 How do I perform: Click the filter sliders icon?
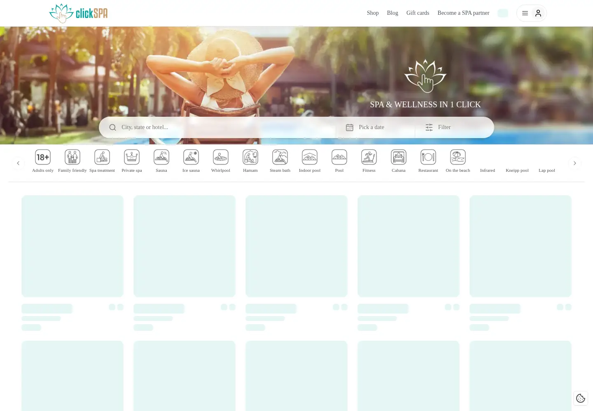[429, 127]
